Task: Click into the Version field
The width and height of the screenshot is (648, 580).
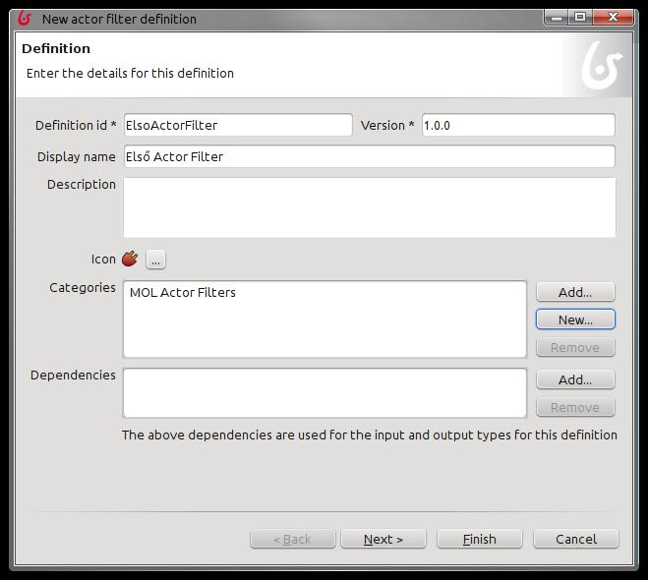Action: click(x=518, y=125)
